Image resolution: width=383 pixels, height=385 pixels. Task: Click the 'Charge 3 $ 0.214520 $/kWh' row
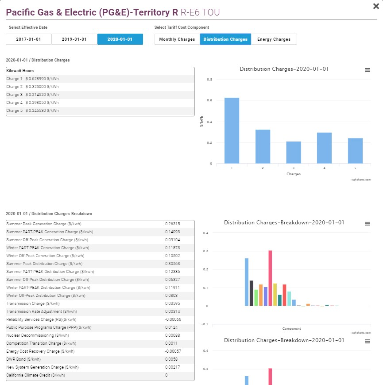[x=100, y=95]
